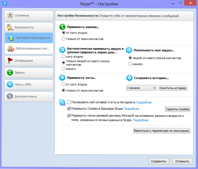Click the Сохранить button
The width and height of the screenshot is (198, 169).
[159, 161]
